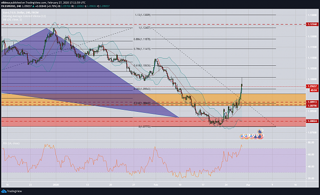Click the TradingView logo in footer
The width and height of the screenshot is (320, 195).
click(12, 191)
